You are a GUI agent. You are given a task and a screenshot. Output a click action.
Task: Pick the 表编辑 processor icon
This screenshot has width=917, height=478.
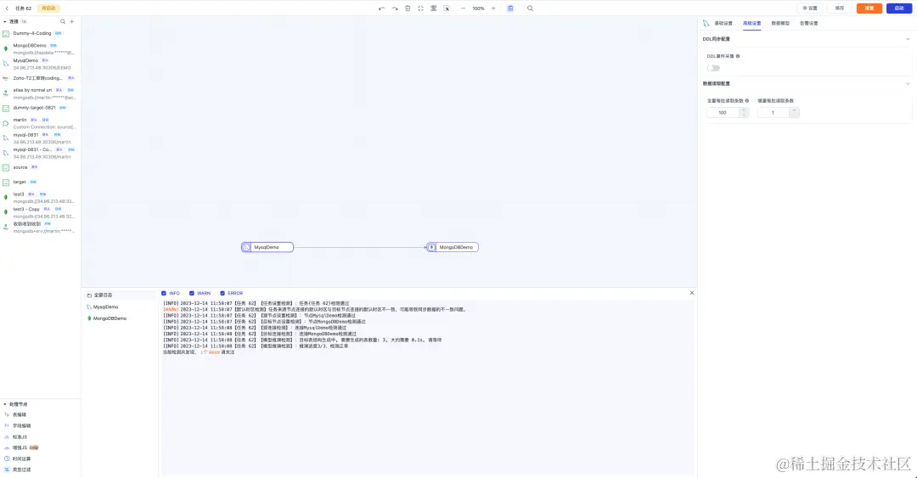pyautogui.click(x=7, y=415)
